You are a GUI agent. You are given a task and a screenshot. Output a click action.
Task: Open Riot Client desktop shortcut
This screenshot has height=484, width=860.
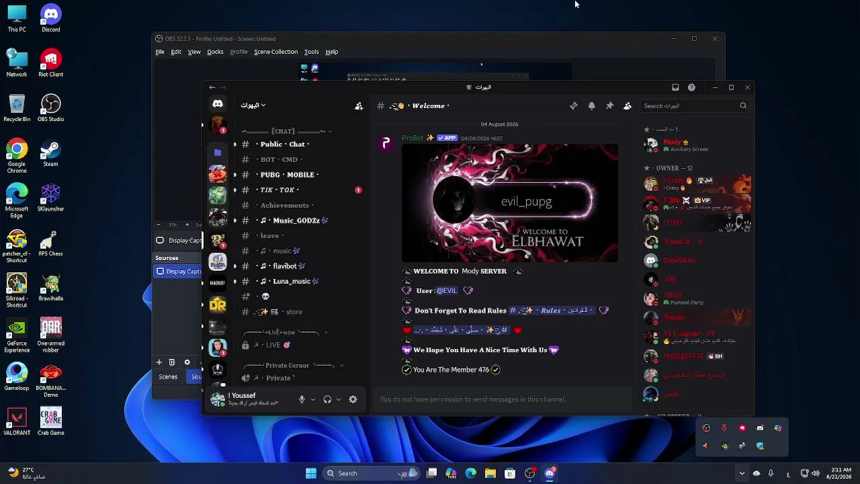(x=50, y=64)
